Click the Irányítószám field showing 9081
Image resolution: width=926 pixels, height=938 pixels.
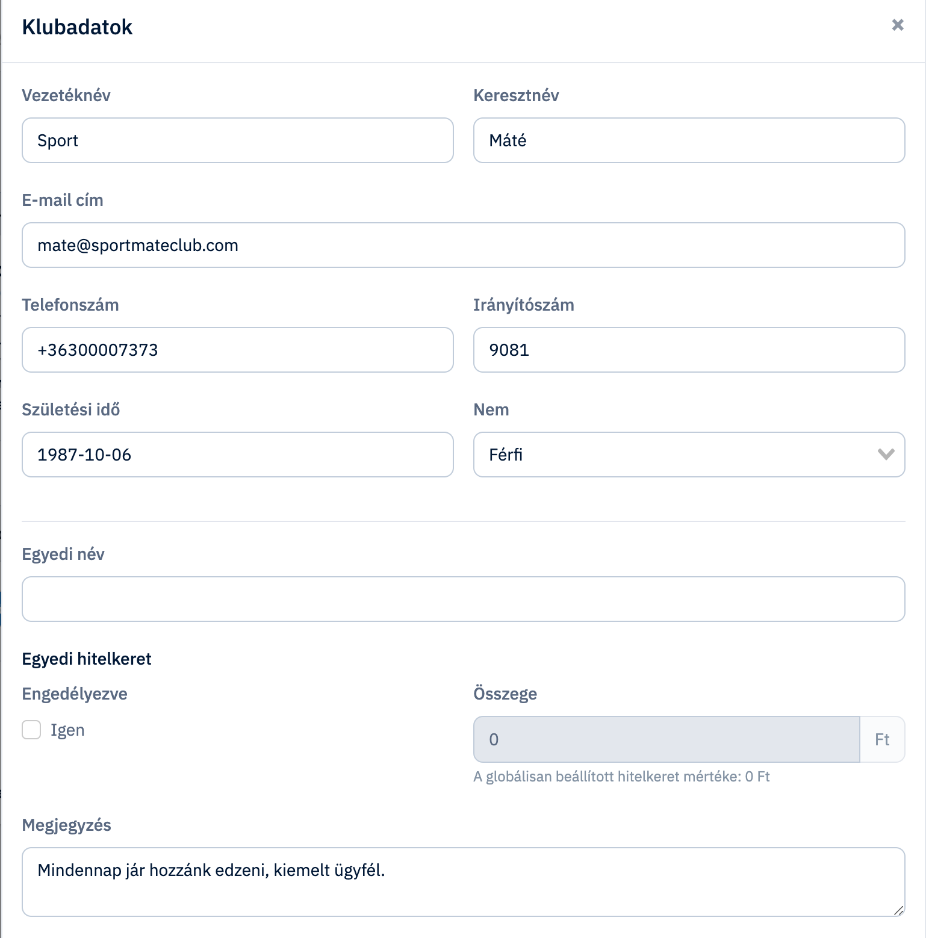[689, 350]
